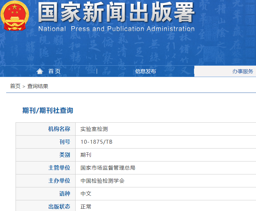The height and width of the screenshot is (211, 256).
Task: Select the 实验室检测 institution name value
Action: (x=94, y=129)
